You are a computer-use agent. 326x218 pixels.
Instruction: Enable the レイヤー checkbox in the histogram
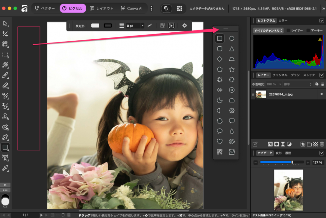pyautogui.click(x=288, y=30)
